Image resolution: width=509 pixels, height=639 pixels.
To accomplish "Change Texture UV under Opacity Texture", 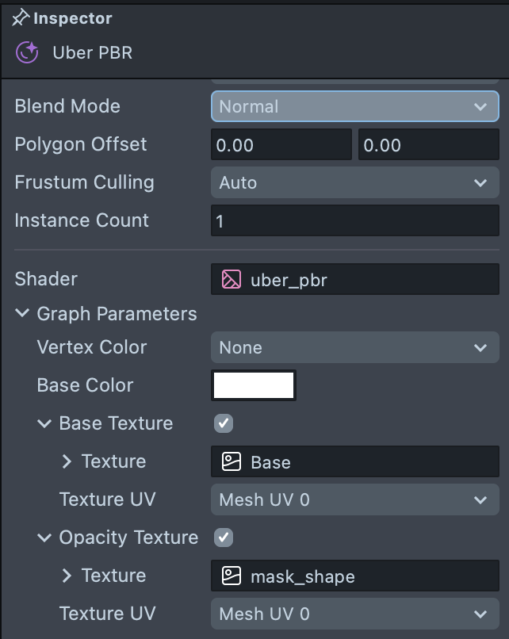I will click(354, 614).
